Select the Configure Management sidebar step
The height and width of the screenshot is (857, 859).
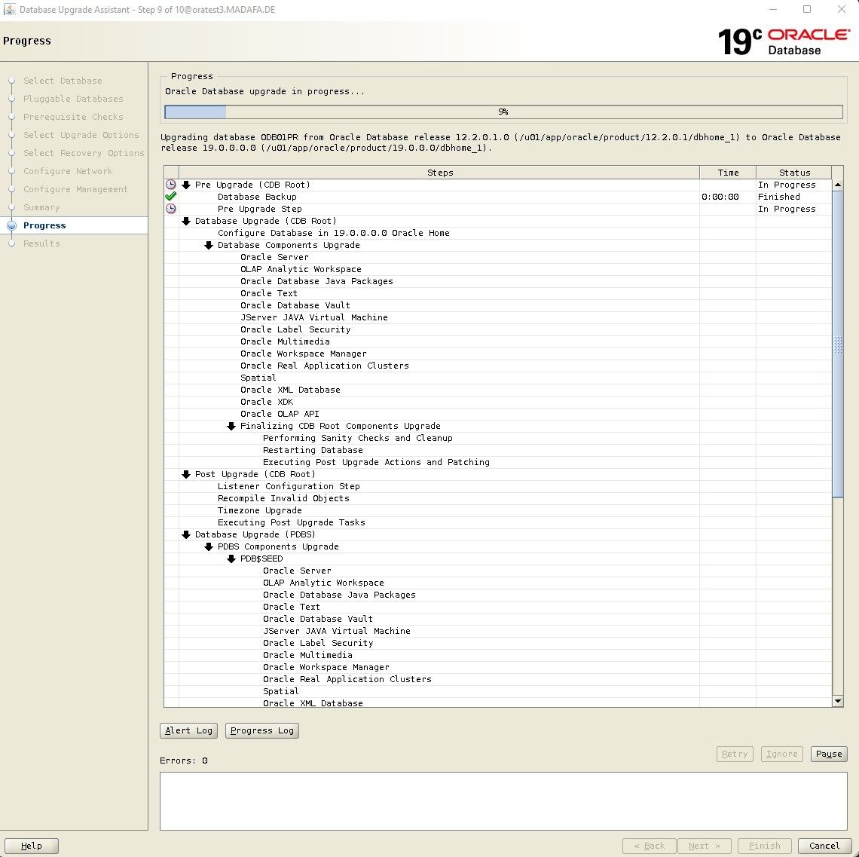(x=75, y=189)
